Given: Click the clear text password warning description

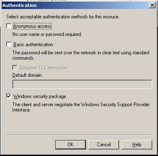Looking at the screenshot, I should [x=81, y=55].
